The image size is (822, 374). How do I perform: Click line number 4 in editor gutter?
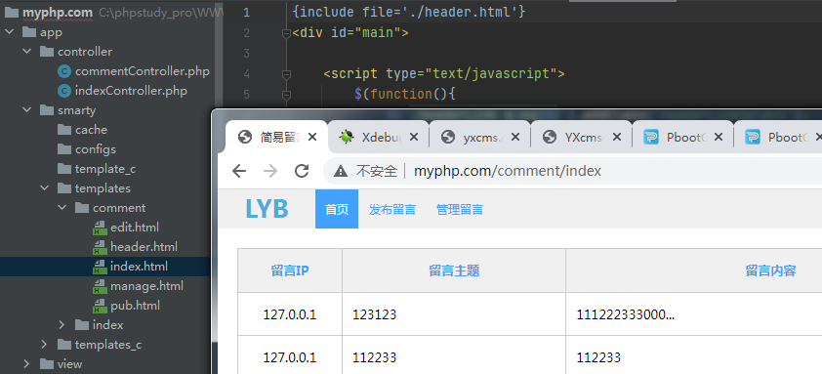coord(246,74)
